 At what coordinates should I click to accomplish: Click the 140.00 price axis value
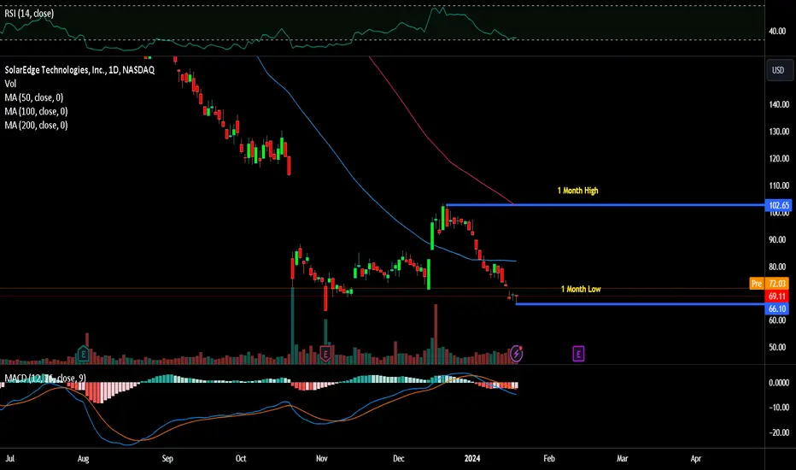click(x=779, y=104)
